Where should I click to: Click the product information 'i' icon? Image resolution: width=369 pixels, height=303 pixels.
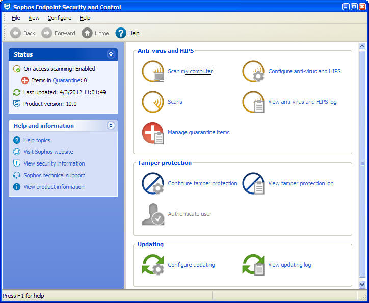pyautogui.click(x=17, y=187)
